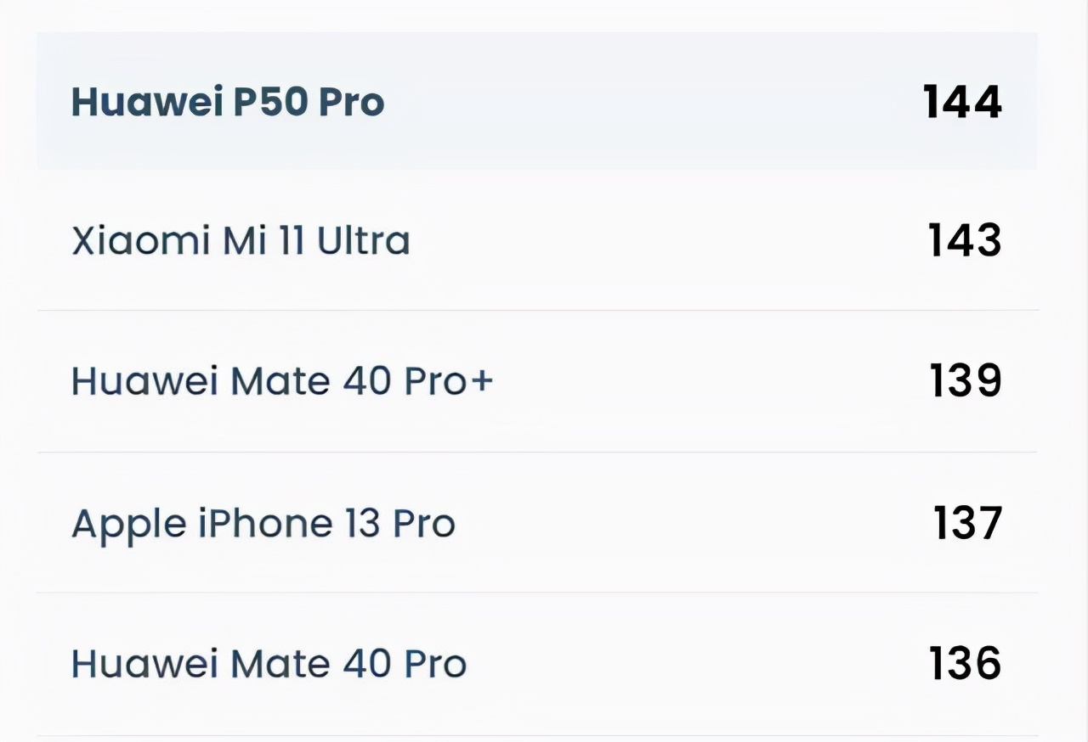
Task: Click the 136 score for Mate 40 Pro
Action: click(966, 663)
